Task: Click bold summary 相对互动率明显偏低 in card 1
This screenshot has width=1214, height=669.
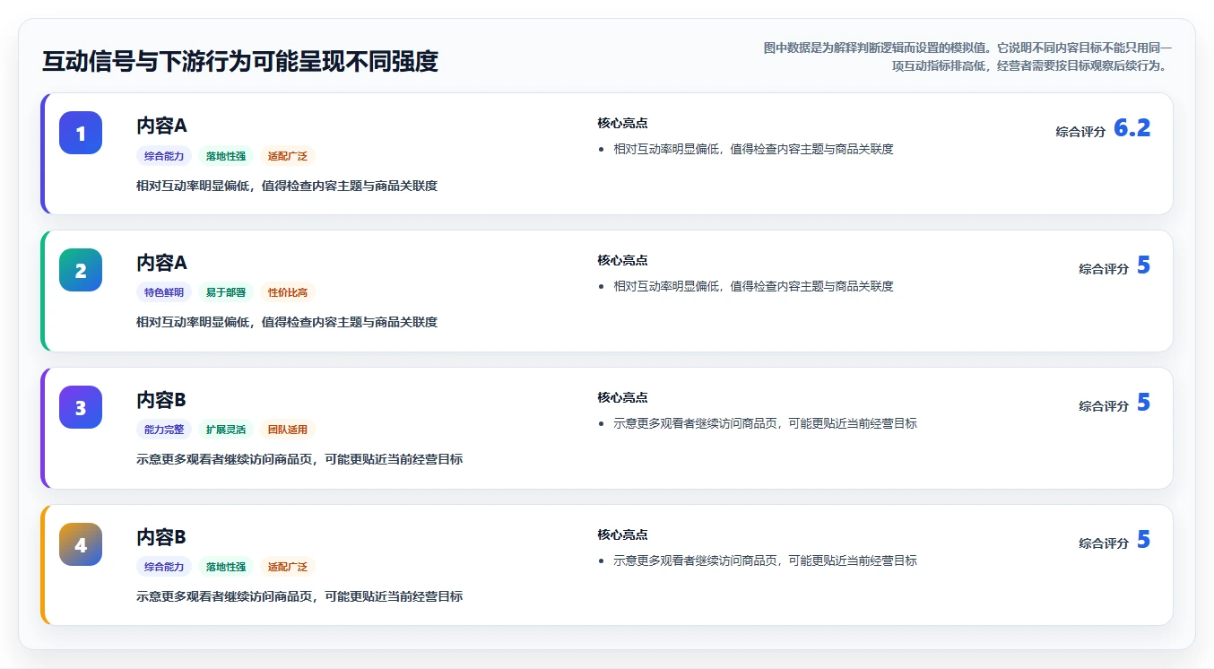Action: point(287,186)
